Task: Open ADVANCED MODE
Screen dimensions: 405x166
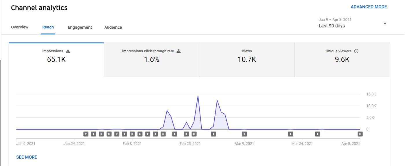Action: [369, 7]
